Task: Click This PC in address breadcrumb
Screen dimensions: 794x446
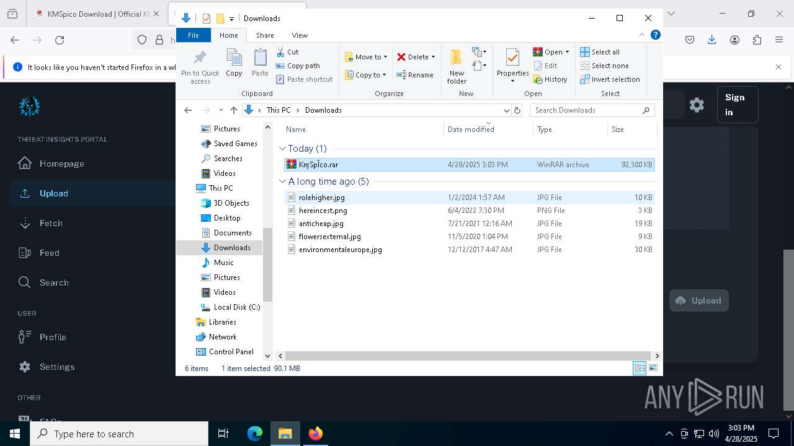Action: pyautogui.click(x=279, y=110)
